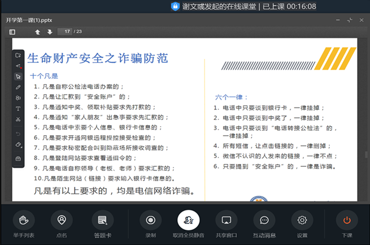Start 录制 recording
Viewport: 370px width, 245px height.
tap(151, 224)
